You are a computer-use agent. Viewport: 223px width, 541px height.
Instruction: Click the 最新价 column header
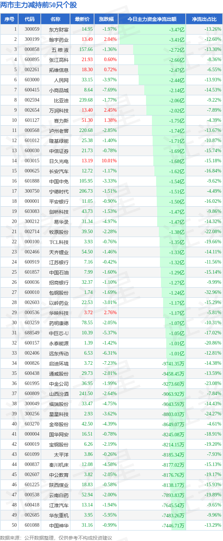point(82,19)
